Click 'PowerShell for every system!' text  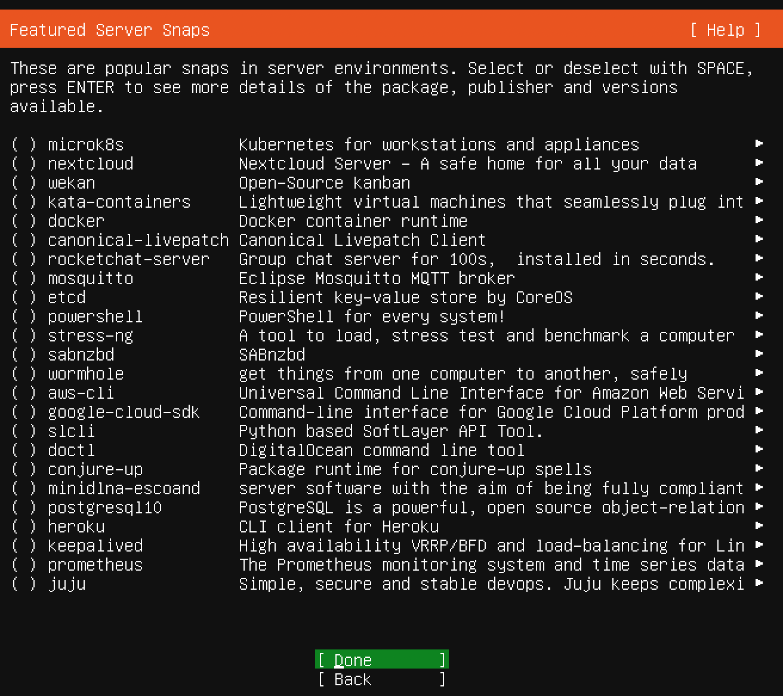(372, 316)
